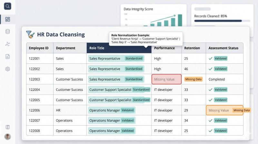
Task: Click the Records Cleaned: 85% label
Action: [211, 16]
